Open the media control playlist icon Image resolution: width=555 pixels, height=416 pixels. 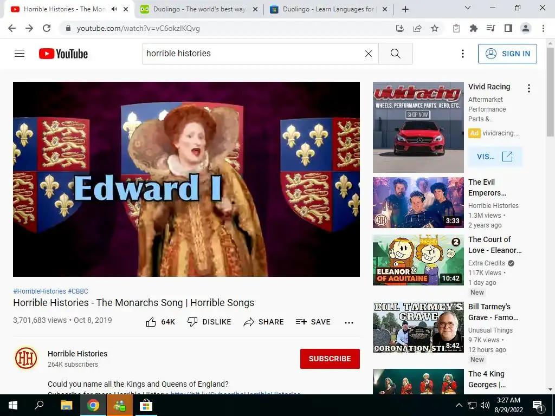[491, 28]
